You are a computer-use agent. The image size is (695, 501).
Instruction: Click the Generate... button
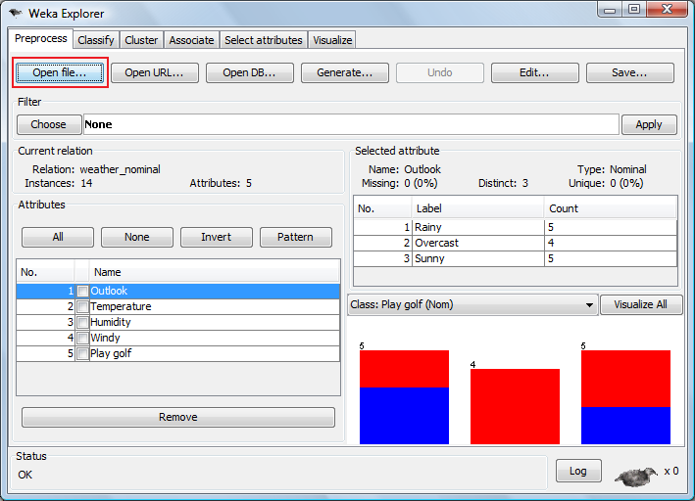click(x=345, y=72)
